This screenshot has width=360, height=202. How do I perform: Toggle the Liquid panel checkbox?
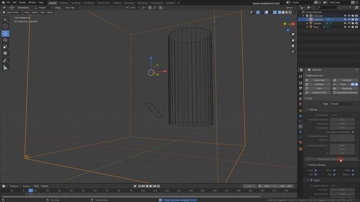(311, 180)
